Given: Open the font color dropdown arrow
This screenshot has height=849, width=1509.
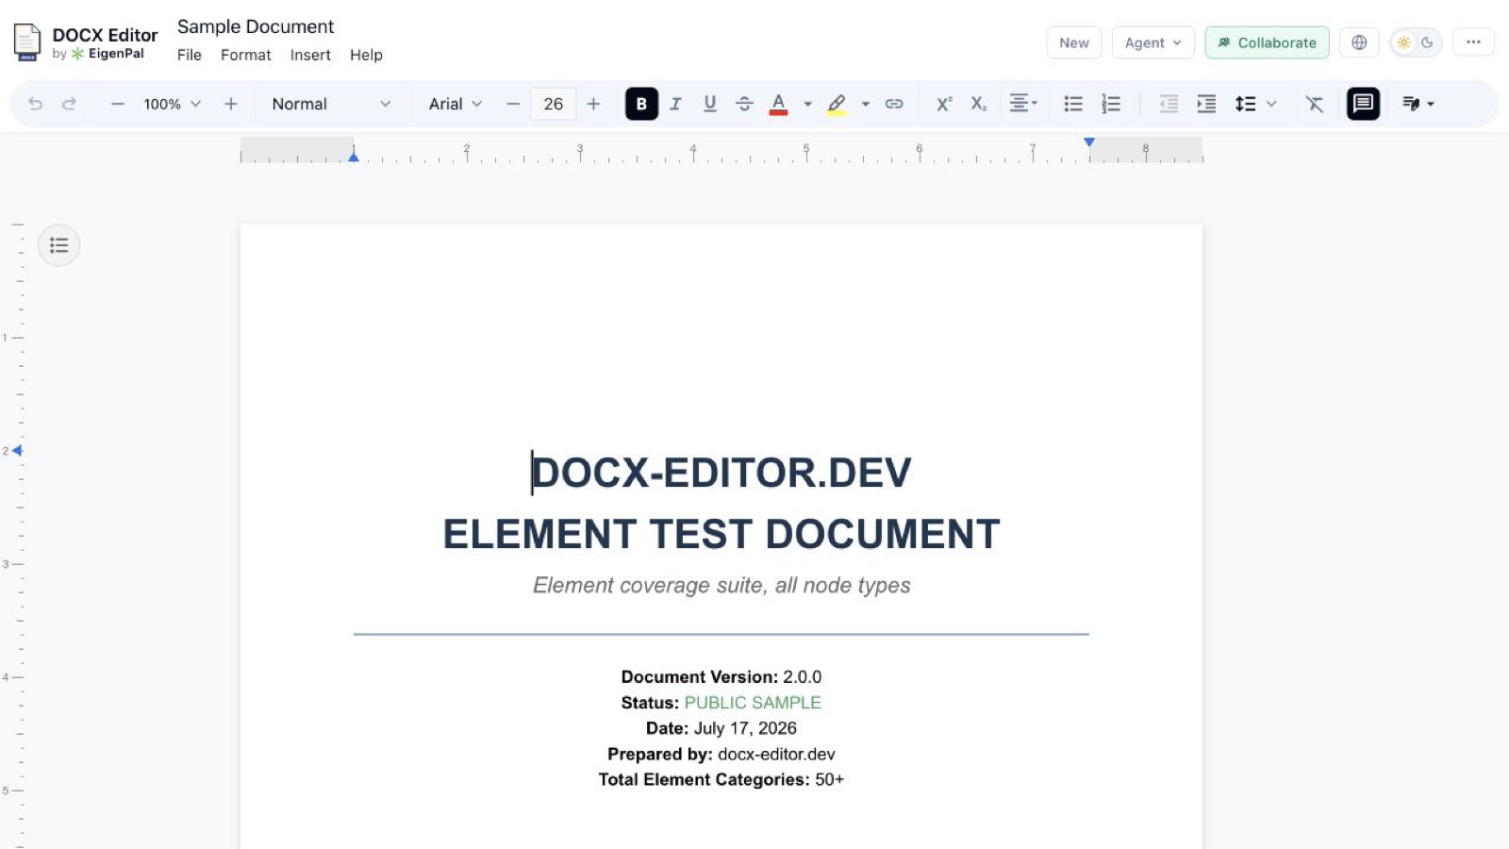Looking at the screenshot, I should tap(807, 104).
